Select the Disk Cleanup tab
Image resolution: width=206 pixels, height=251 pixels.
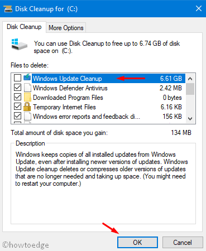(x=24, y=27)
